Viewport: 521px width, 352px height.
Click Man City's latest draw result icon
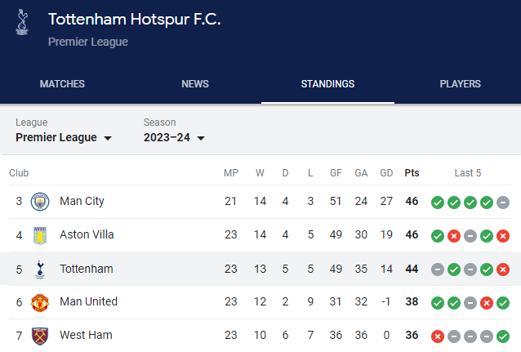point(503,203)
